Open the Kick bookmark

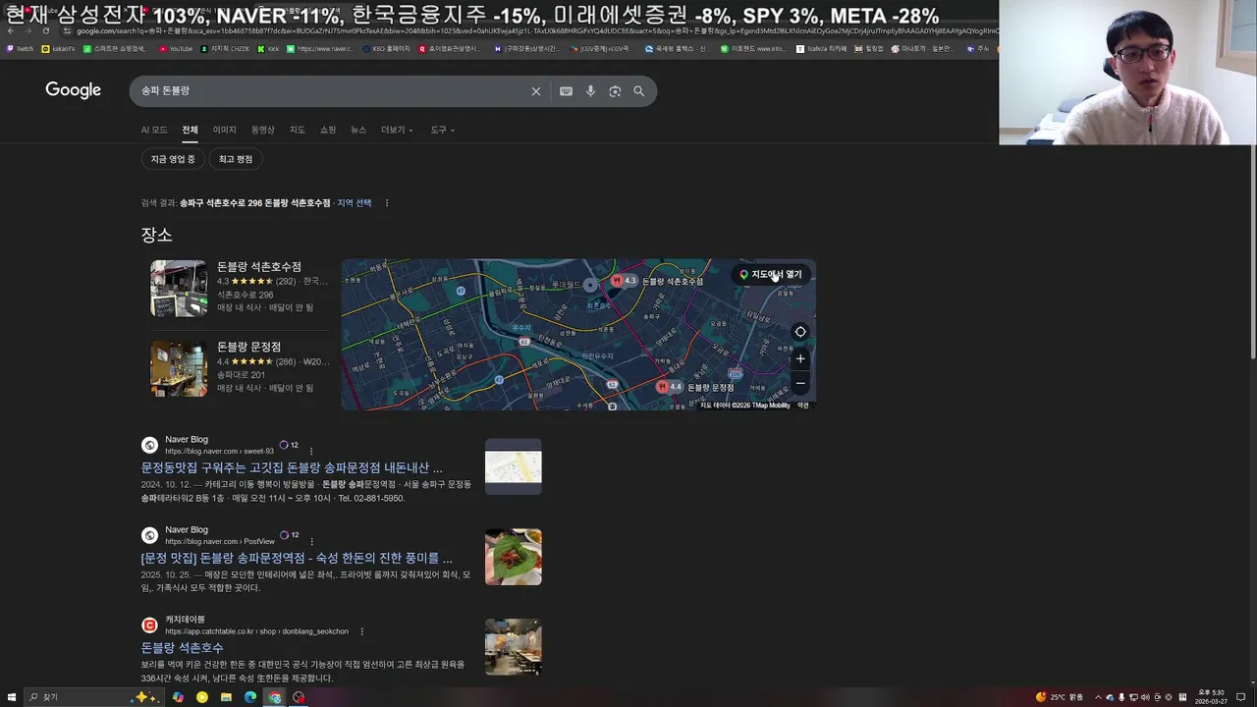click(268, 48)
